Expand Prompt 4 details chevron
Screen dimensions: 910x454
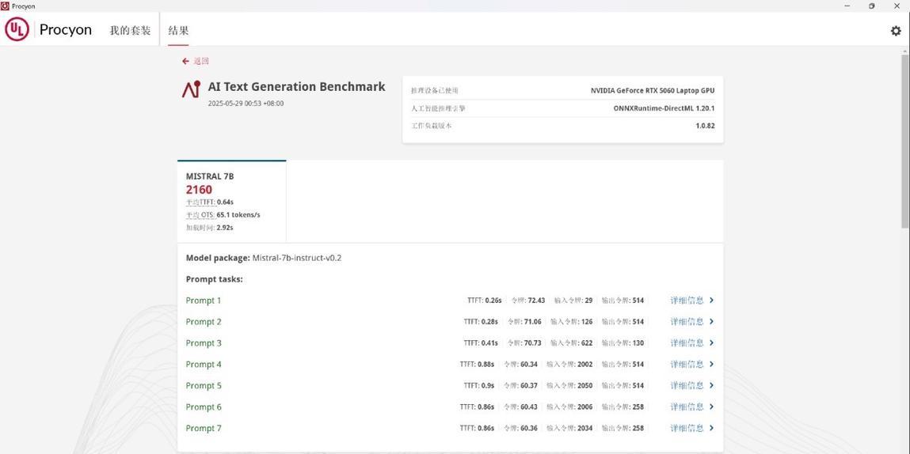click(x=711, y=364)
